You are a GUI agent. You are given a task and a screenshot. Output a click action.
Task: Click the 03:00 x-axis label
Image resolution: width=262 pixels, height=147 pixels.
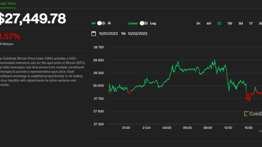pyautogui.click(x=167, y=128)
